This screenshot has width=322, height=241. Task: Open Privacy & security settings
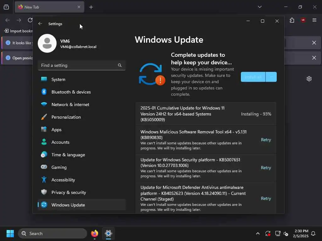(x=81, y=192)
